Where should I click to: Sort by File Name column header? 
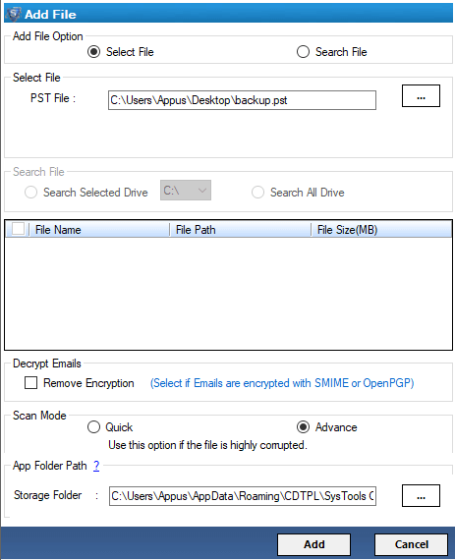[99, 230]
